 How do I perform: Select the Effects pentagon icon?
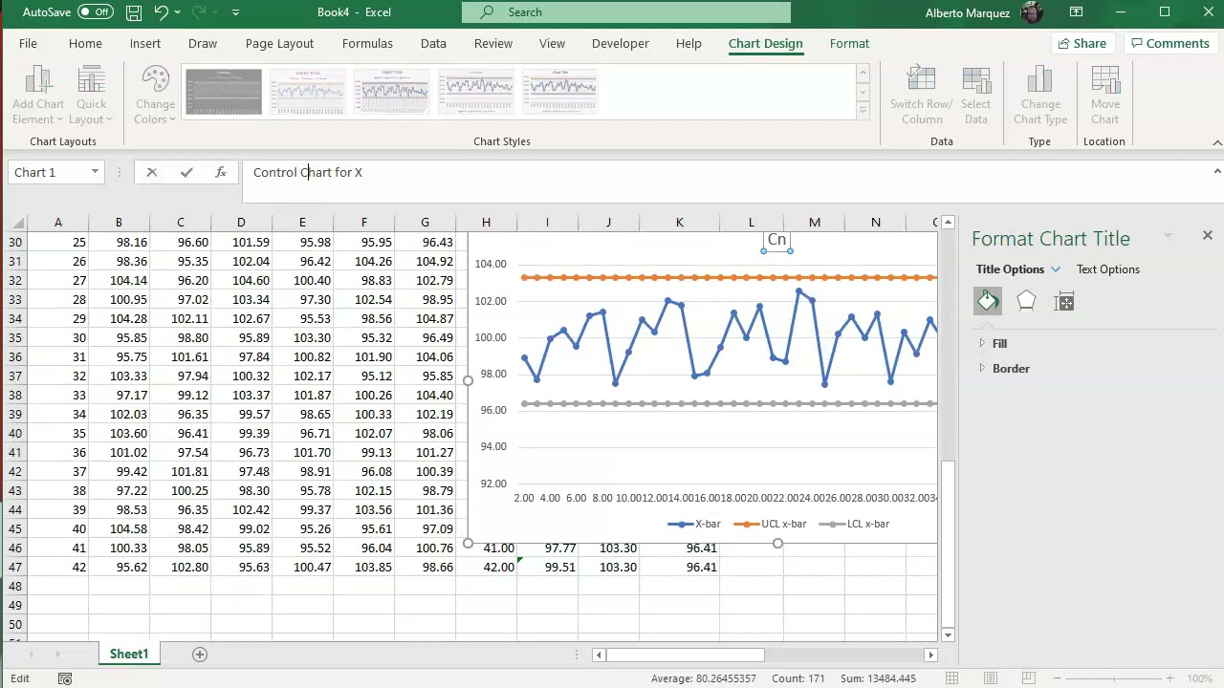tap(1026, 302)
